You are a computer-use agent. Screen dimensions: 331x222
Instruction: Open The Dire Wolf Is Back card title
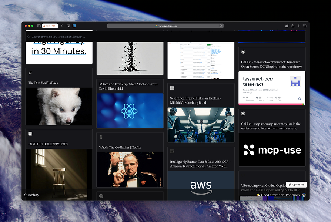[x=43, y=83]
